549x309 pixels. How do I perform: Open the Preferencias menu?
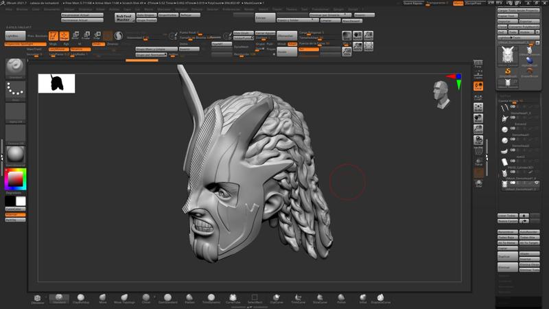coord(231,10)
